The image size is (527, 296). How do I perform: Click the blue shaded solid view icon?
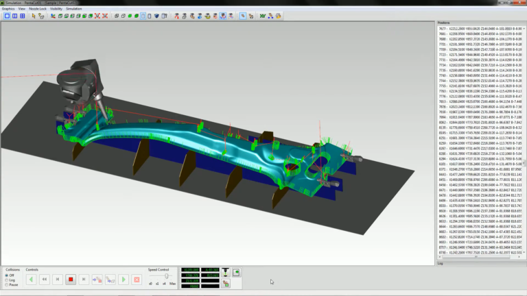pyautogui.click(x=156, y=16)
